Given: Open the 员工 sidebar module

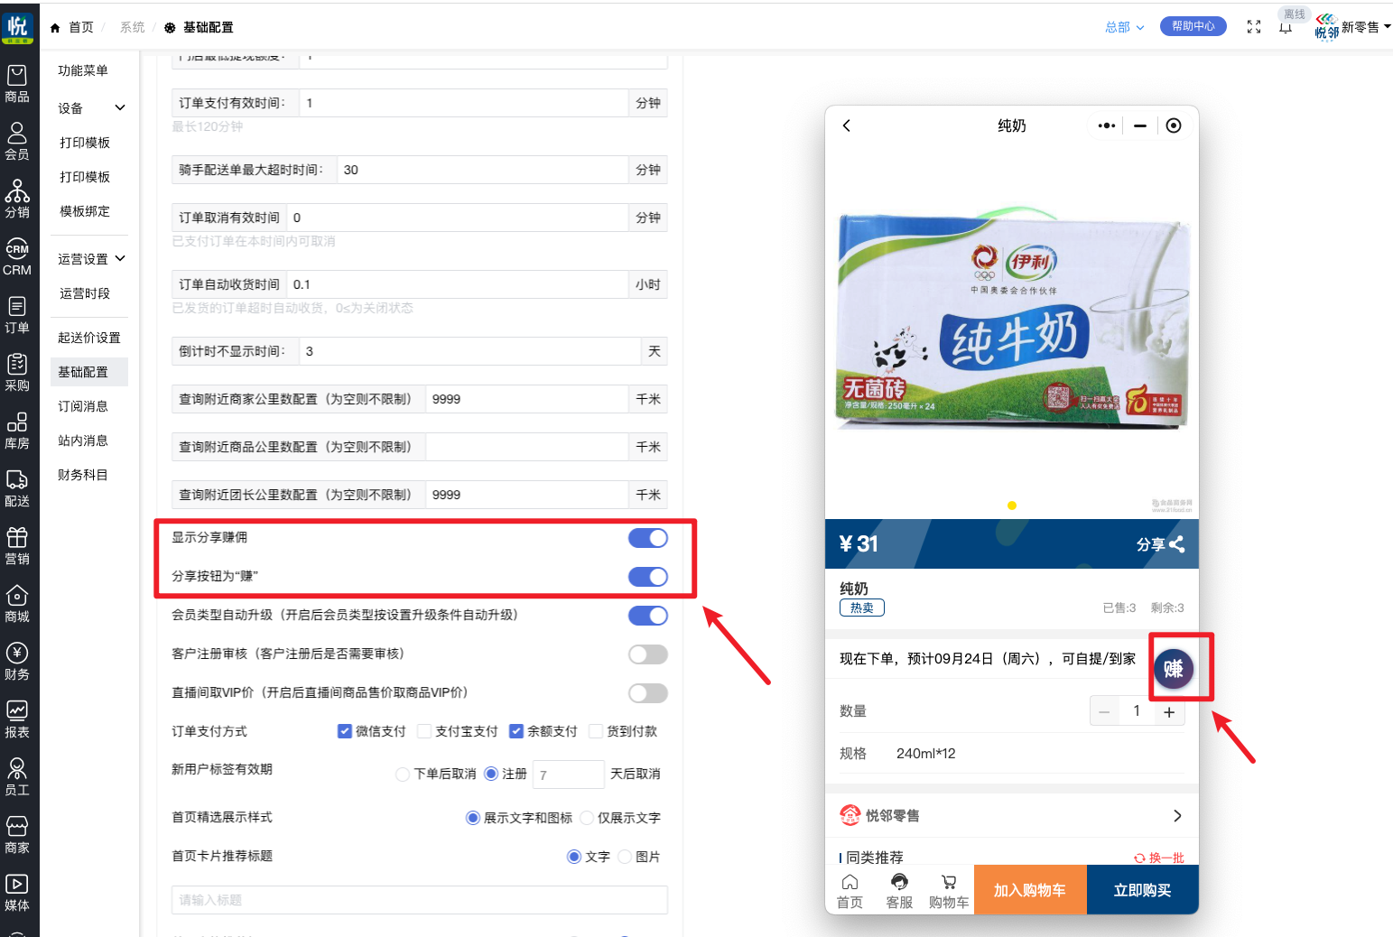Looking at the screenshot, I should 17,777.
